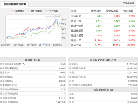Select the 除稅後盈利/虧損 row label
This screenshot has width=138, height=104.
[x=78, y=77]
